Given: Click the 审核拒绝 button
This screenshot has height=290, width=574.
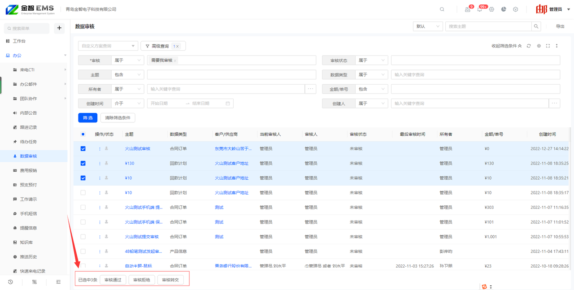Looking at the screenshot, I should point(142,280).
